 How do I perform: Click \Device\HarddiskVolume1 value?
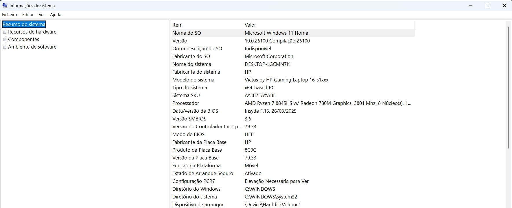273,205
